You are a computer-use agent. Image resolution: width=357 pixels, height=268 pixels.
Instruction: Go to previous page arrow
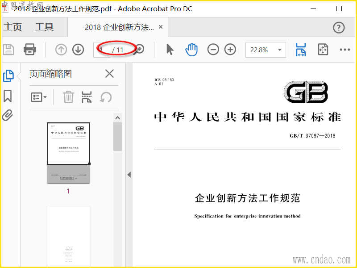[61, 50]
